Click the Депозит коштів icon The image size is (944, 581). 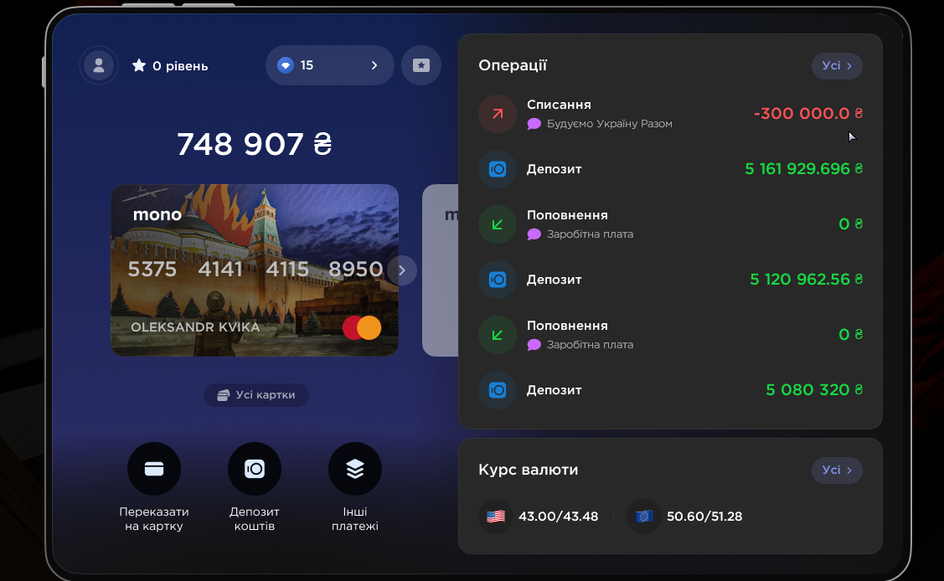click(255, 469)
